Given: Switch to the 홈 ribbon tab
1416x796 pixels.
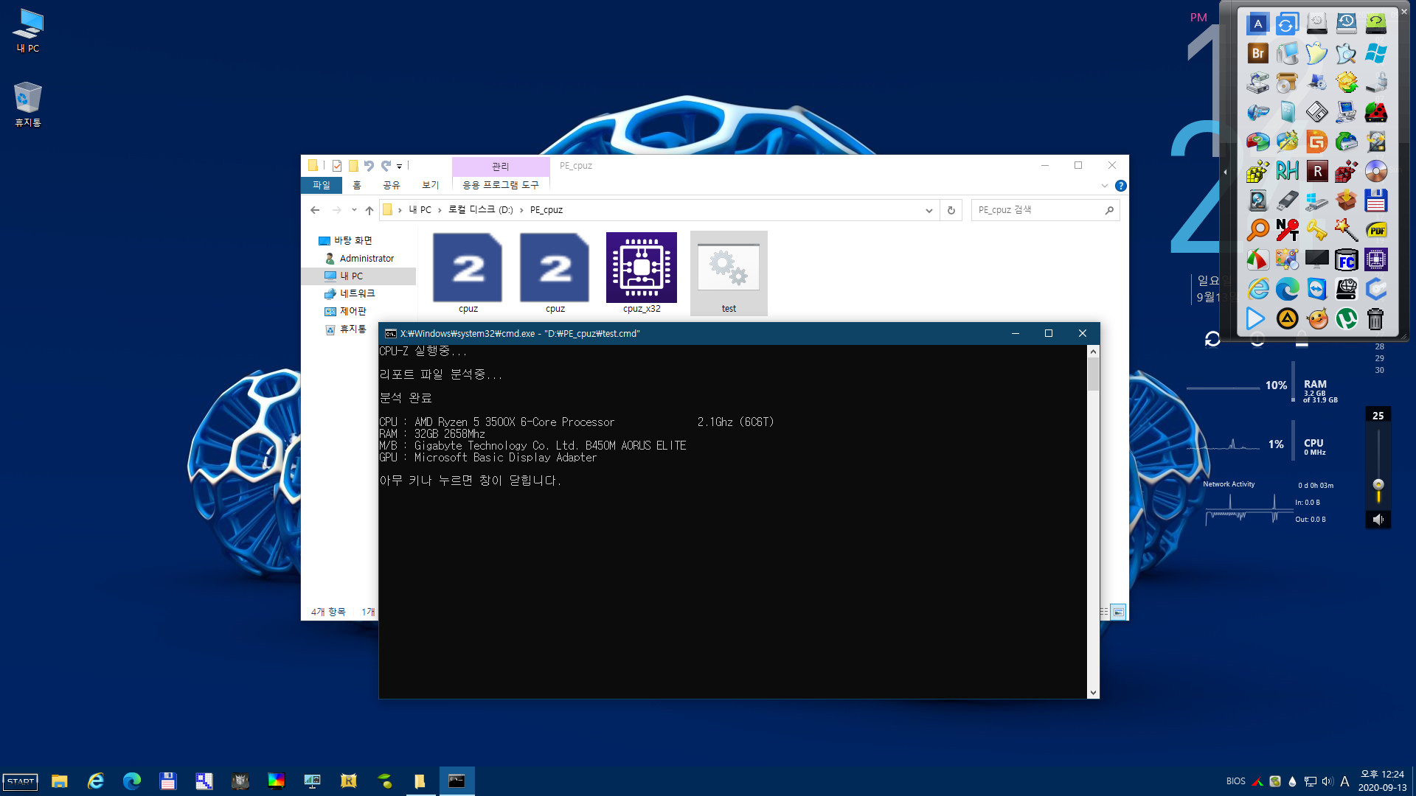Looking at the screenshot, I should tap(357, 185).
